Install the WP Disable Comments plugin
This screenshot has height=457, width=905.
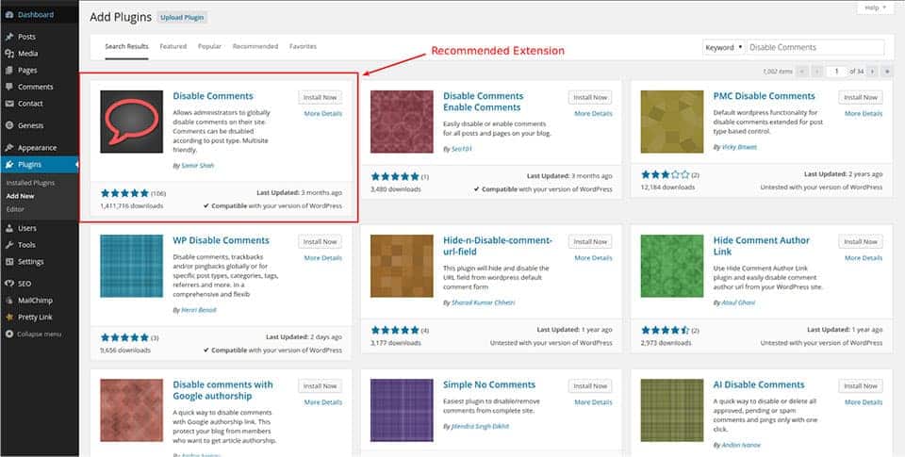point(321,242)
